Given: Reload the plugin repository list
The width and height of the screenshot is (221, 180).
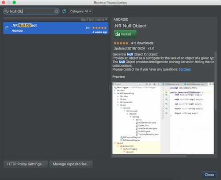Looking at the screenshot, I should point(64,11).
